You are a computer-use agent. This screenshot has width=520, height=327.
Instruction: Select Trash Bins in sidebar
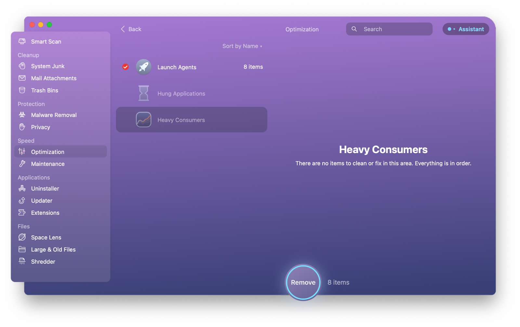click(x=60, y=90)
